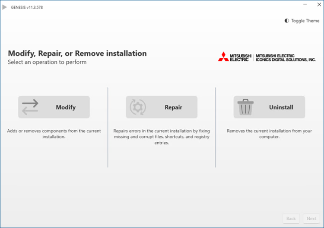Click the Uninstall trash can icon
Screen dimensions: 324x228
click(246, 107)
